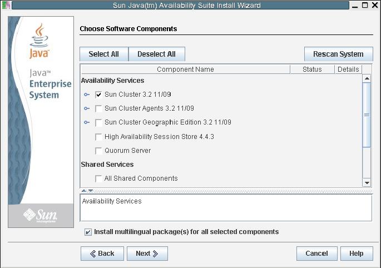Minimize the Install Wizard window

[x=355, y=6]
